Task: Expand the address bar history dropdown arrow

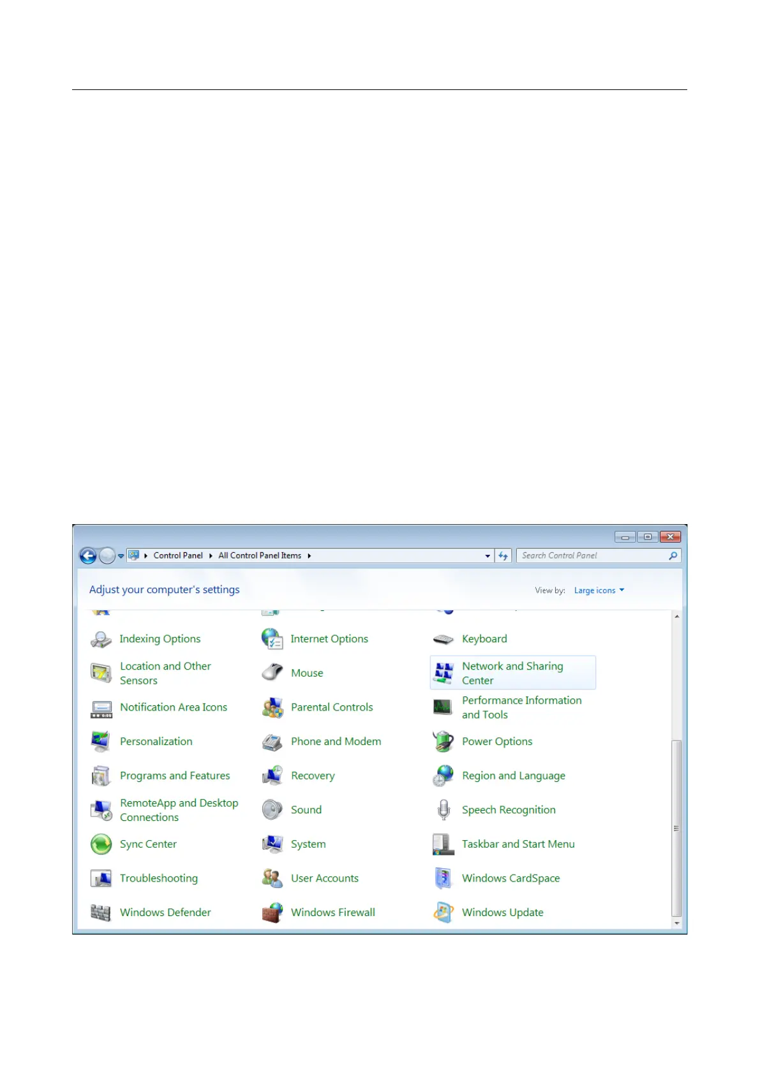Action: (x=488, y=556)
